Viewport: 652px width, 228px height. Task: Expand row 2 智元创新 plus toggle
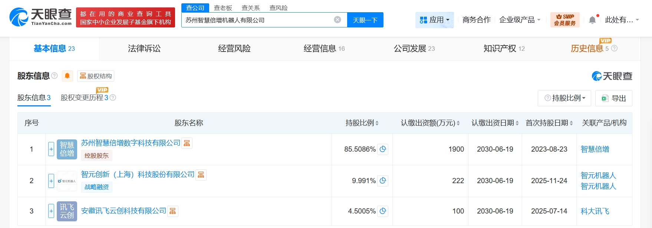pos(51,181)
